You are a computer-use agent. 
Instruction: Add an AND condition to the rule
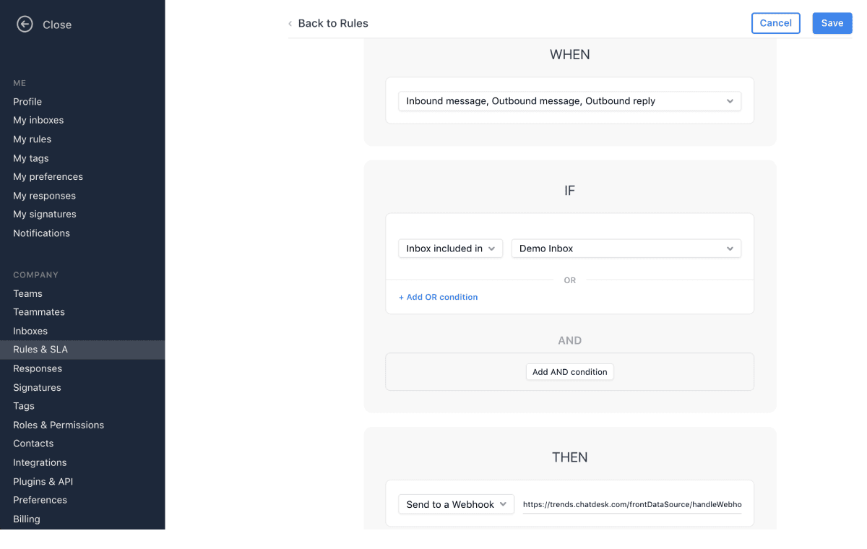[569, 371]
